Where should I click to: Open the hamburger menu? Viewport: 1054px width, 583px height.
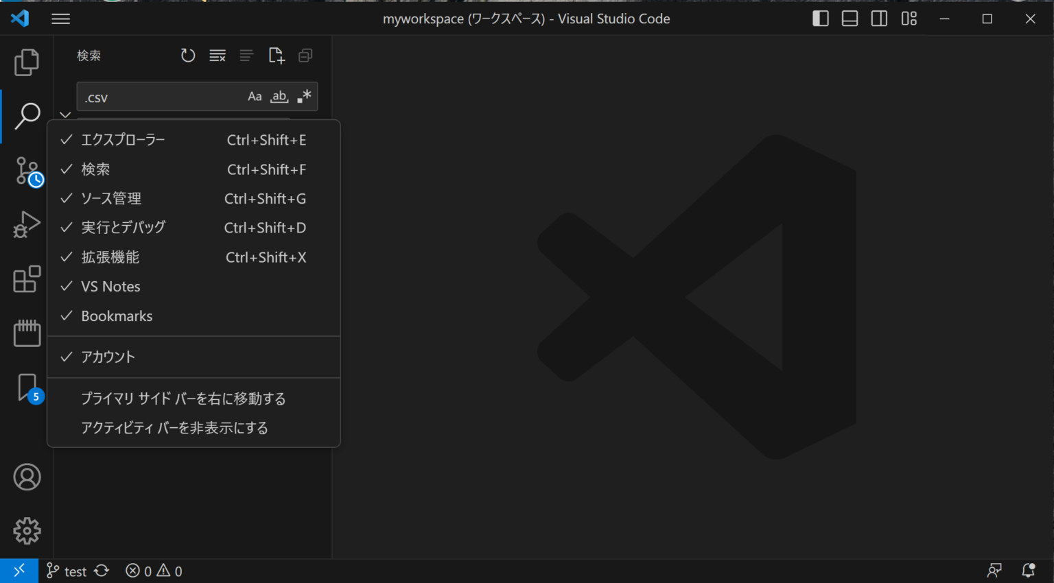[60, 19]
